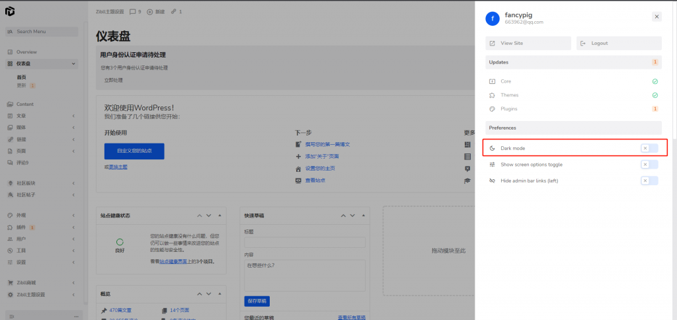Open 首页 submenu item

(x=22, y=77)
